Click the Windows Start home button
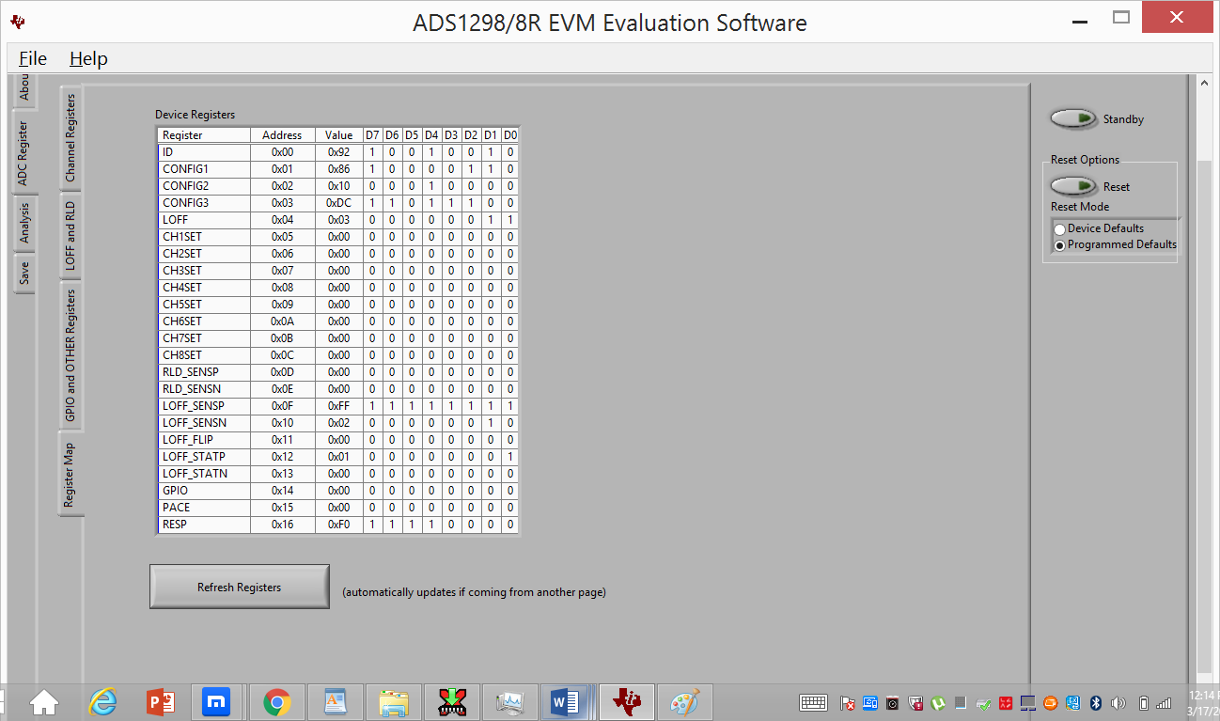Screen dimensions: 1220x721 click(43, 701)
